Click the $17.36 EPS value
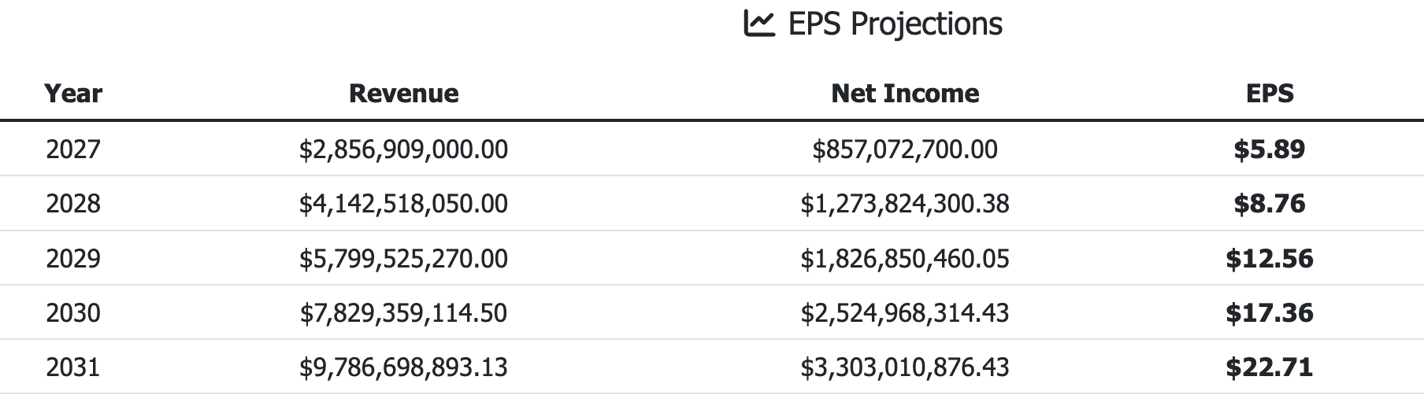 (x=1270, y=313)
